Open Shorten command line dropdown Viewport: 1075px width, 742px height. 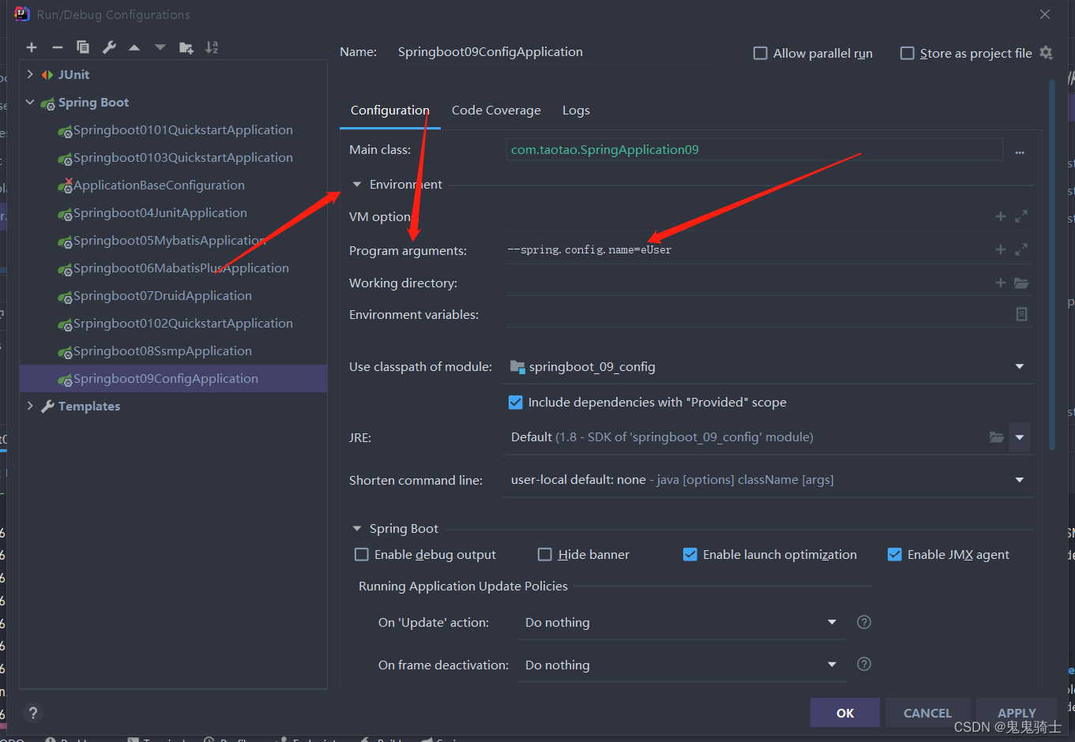1020,480
